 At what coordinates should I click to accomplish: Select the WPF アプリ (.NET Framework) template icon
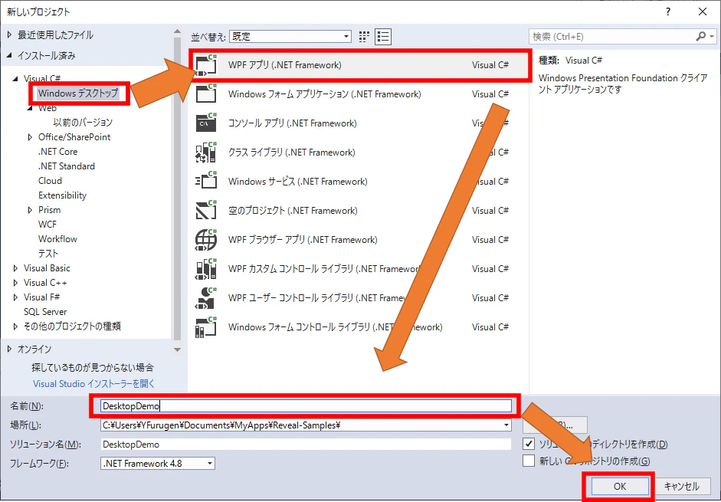click(x=206, y=65)
